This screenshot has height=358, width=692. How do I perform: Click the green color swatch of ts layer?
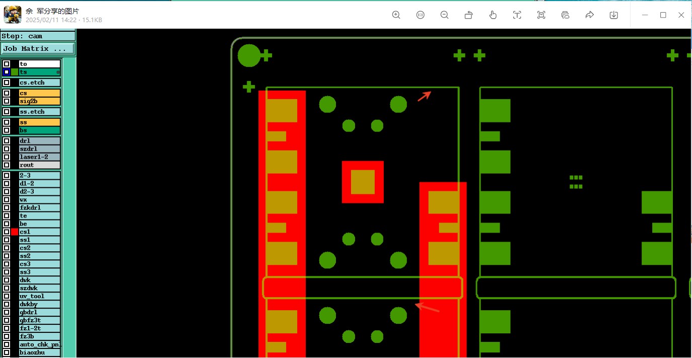pyautogui.click(x=15, y=72)
